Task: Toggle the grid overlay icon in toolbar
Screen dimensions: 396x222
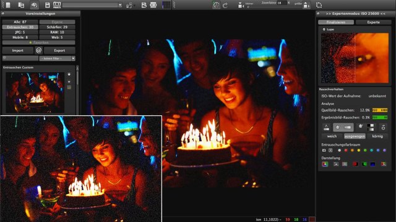Action: (166, 5)
